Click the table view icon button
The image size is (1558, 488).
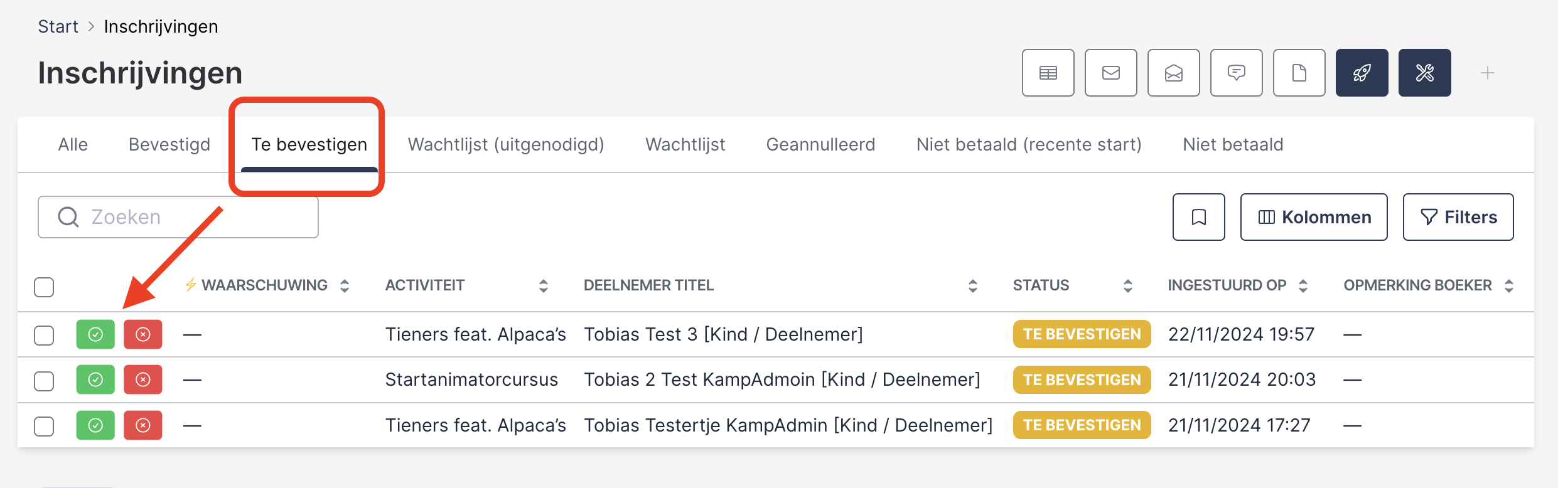point(1048,73)
